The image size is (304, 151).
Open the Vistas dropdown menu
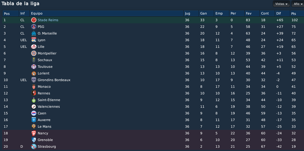[x=281, y=4]
